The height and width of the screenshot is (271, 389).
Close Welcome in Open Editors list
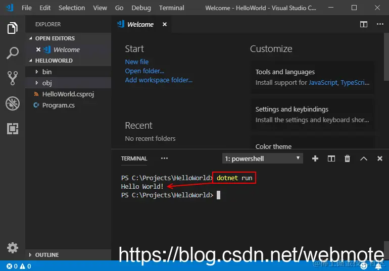pyautogui.click(x=38, y=49)
